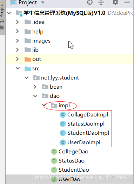
Task: Open the StatusDaoImpl class file
Action: [x=86, y=124]
